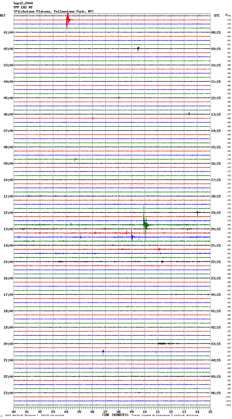Click the '05' minute tick on bottom axis

(x=79, y=412)
